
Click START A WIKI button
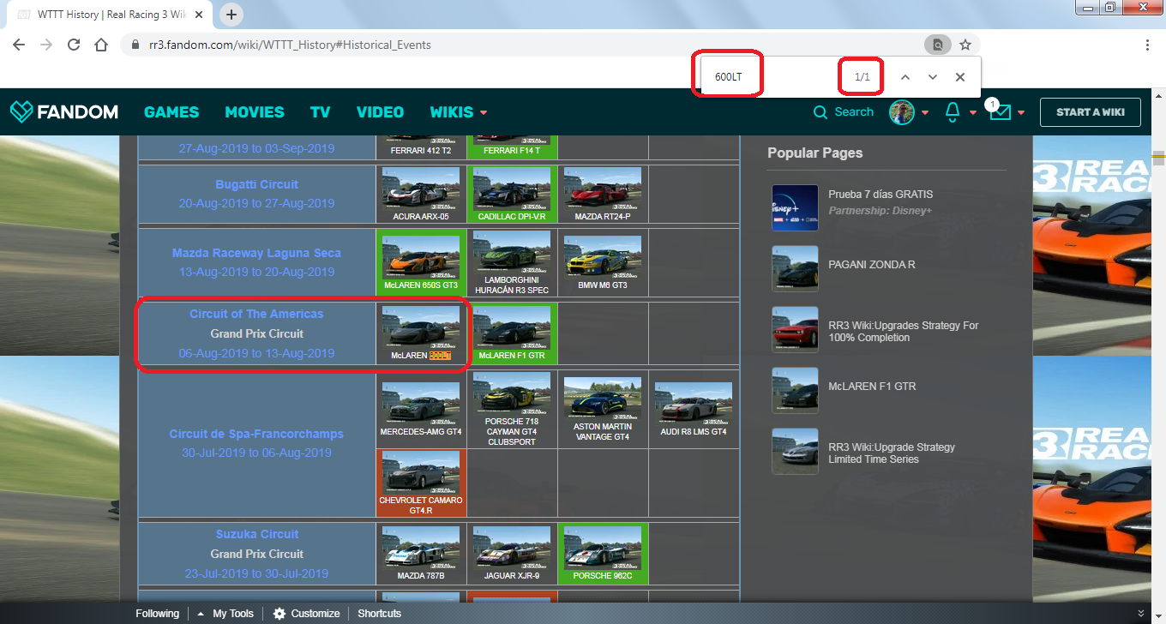(1091, 112)
